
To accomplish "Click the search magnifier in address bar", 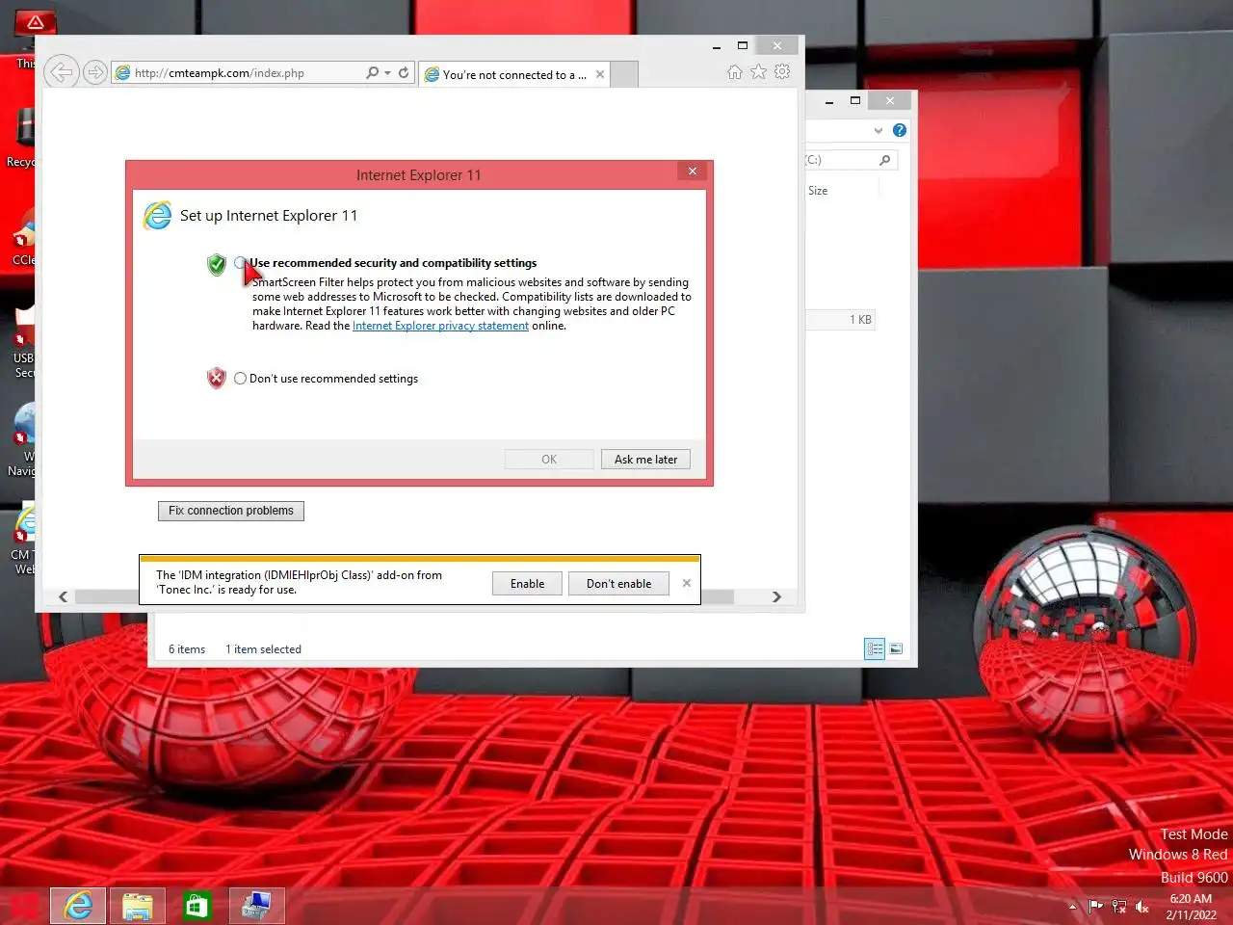I will [x=372, y=73].
